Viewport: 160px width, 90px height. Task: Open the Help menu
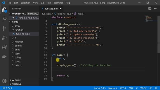[68, 3]
